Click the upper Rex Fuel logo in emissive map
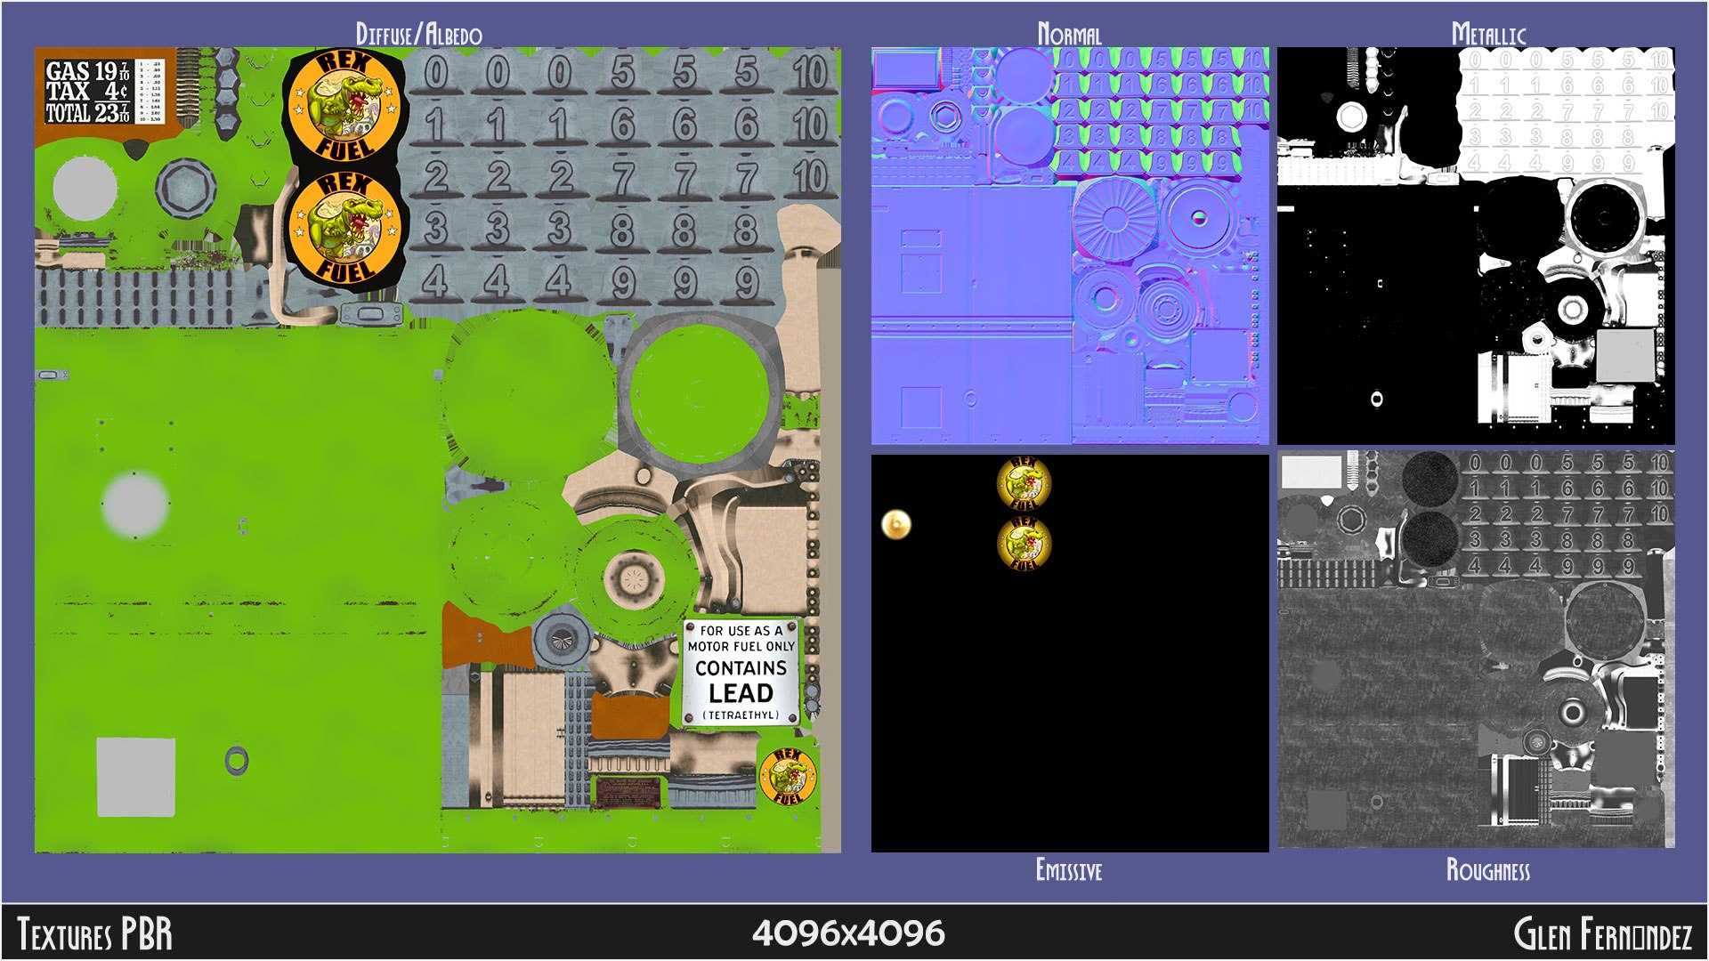This screenshot has width=1709, height=961. [x=1024, y=484]
